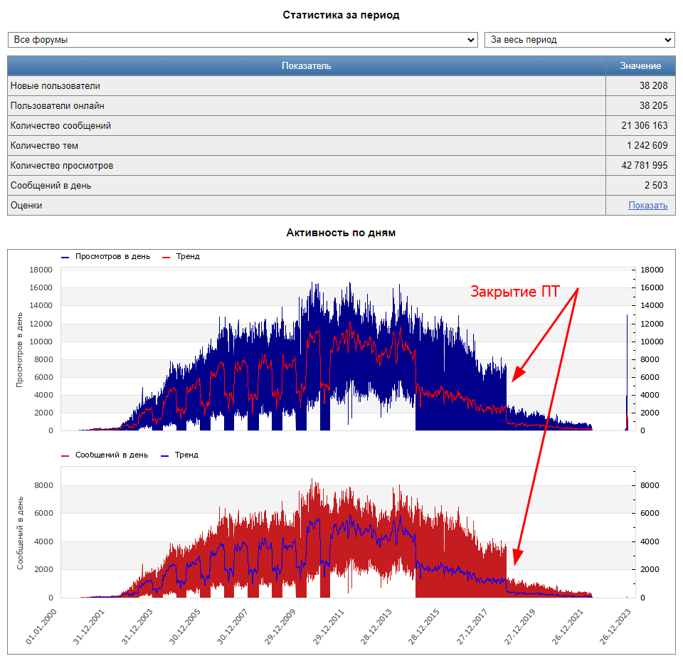This screenshot has width=683, height=661.
Task: Click the 'Показать' link in the Оценки row
Action: pos(647,206)
